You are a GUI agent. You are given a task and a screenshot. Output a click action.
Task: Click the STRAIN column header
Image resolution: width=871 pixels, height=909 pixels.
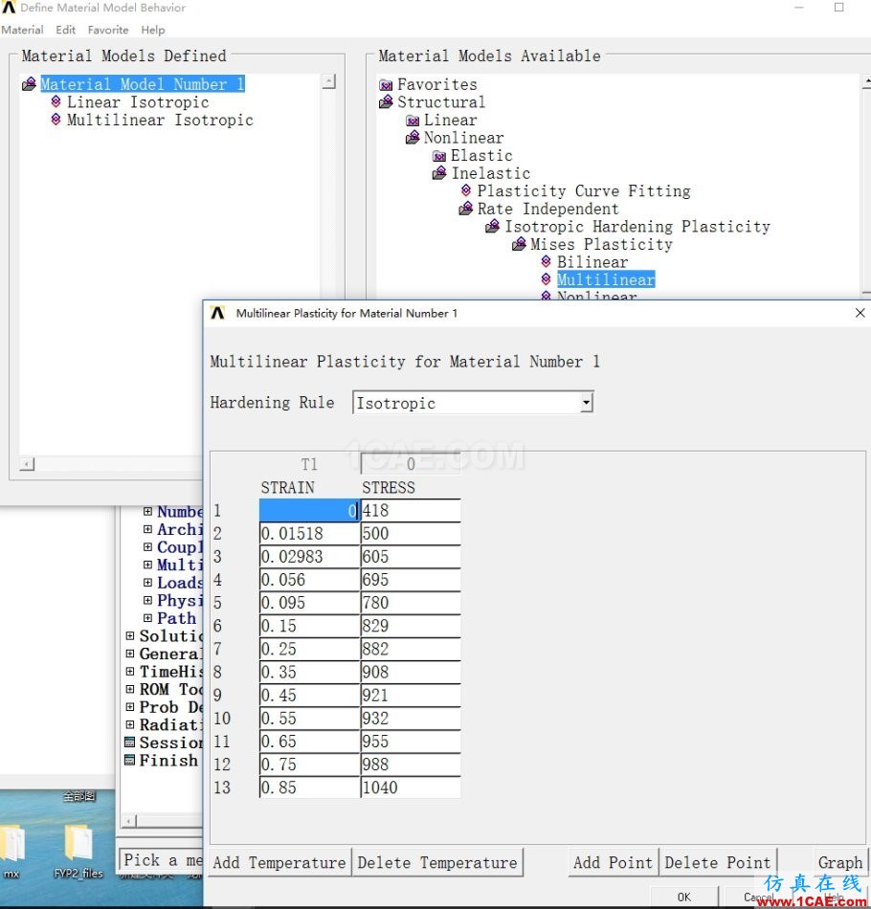click(288, 488)
